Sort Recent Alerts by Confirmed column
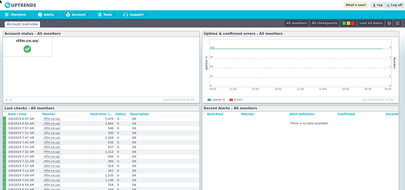 (x=346, y=114)
